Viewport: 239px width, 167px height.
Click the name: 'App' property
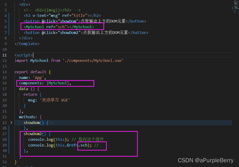coord(32,78)
